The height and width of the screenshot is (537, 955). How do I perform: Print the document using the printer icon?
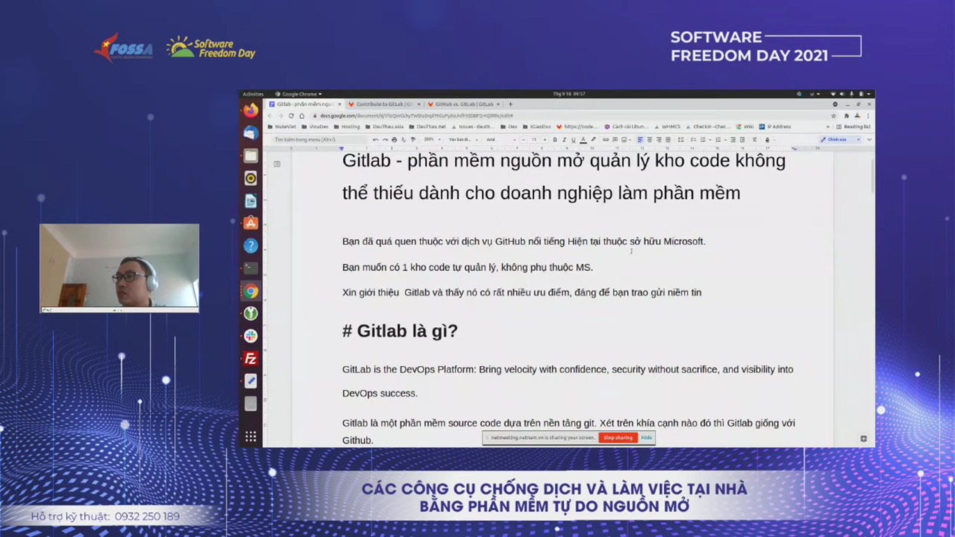click(x=394, y=139)
